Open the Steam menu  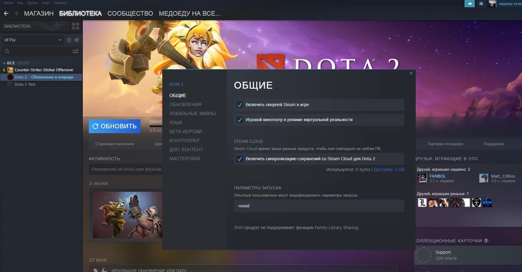[x=8, y=3]
